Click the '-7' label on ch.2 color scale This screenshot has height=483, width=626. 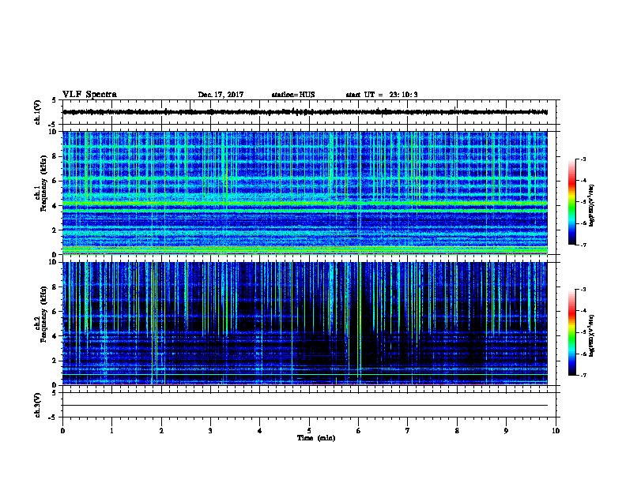click(583, 376)
